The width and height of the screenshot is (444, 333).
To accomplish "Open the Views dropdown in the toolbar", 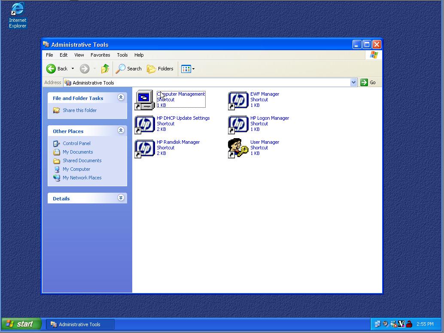I will [188, 69].
